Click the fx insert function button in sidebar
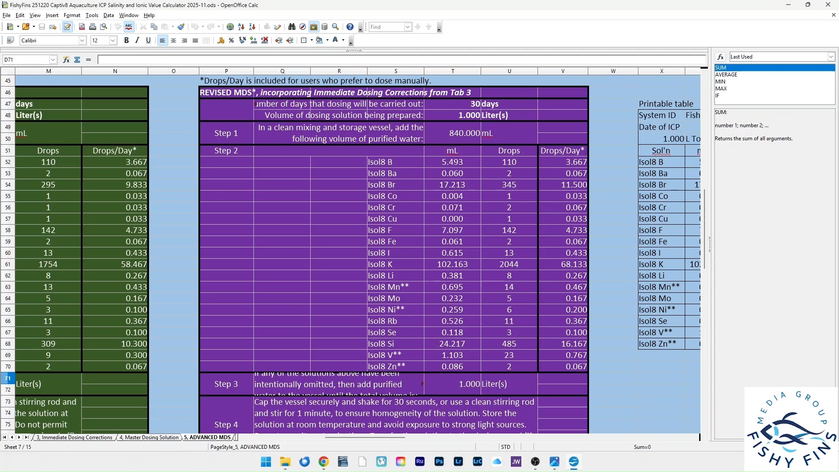Screen dimensions: 839x472 [721, 57]
